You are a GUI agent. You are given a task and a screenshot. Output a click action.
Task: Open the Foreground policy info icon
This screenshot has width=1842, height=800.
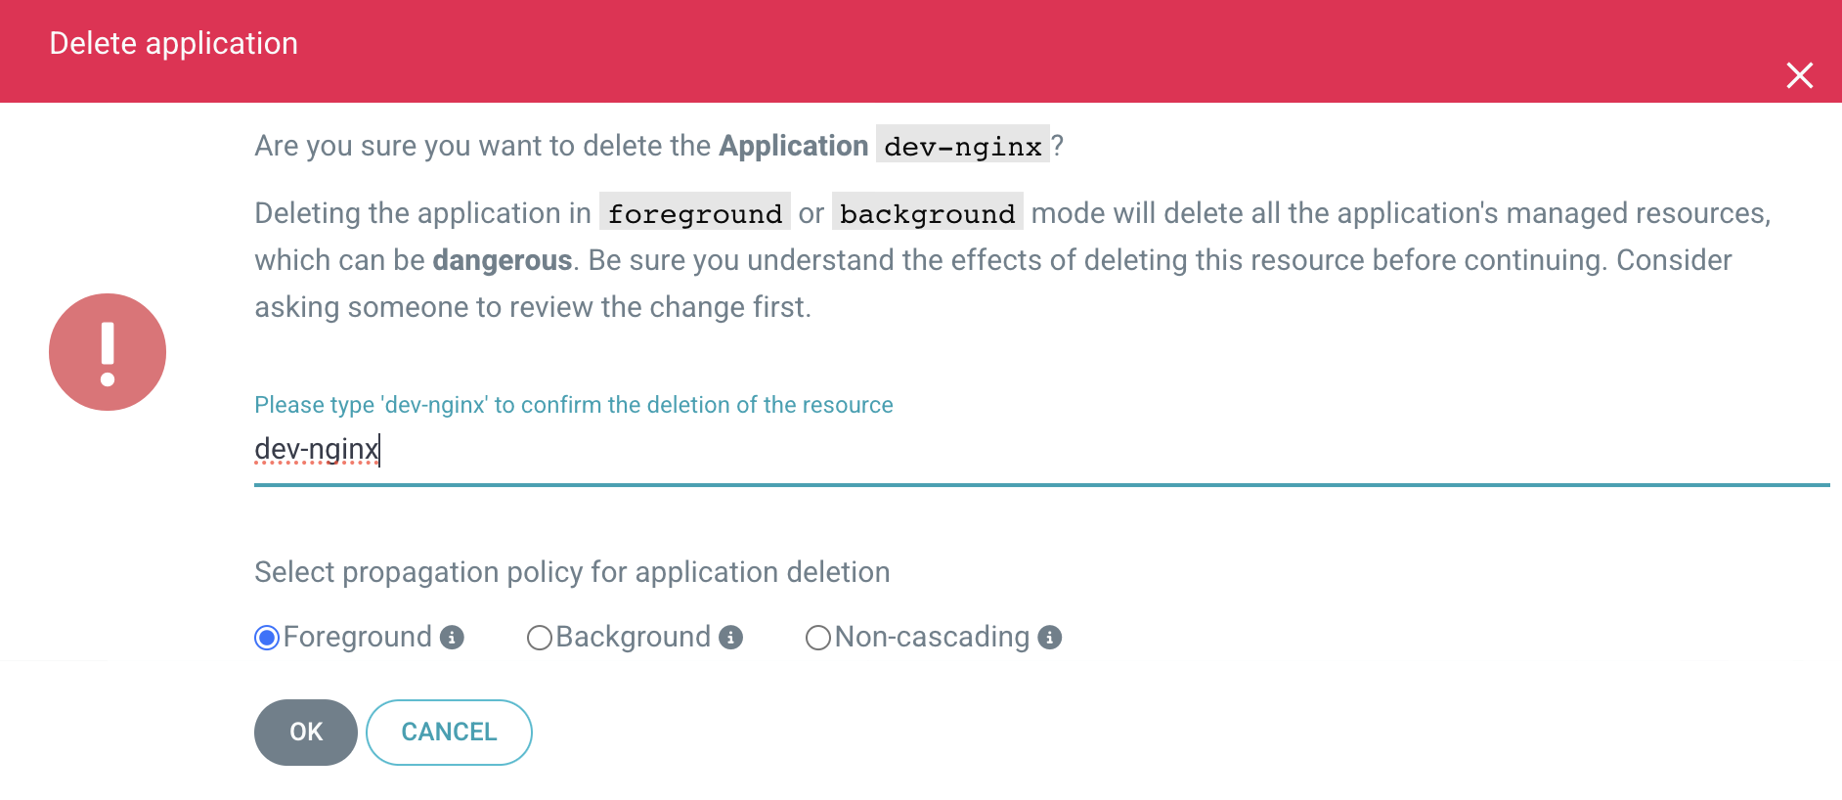click(x=452, y=638)
